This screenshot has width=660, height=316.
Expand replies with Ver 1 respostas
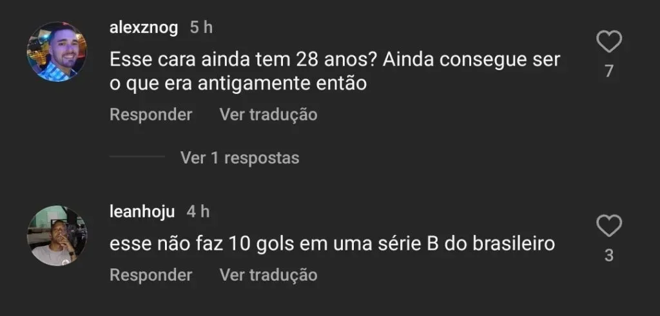tap(240, 157)
